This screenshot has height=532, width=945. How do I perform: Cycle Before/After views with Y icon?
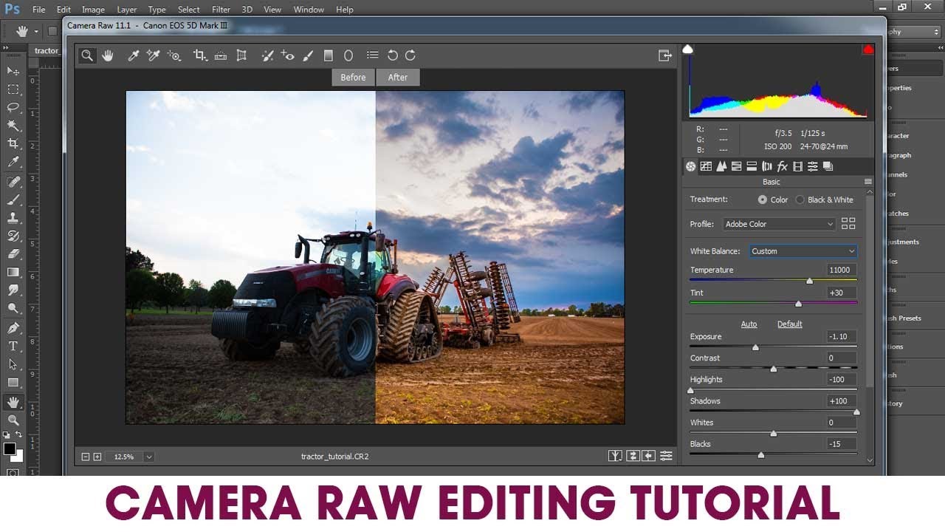pos(615,456)
